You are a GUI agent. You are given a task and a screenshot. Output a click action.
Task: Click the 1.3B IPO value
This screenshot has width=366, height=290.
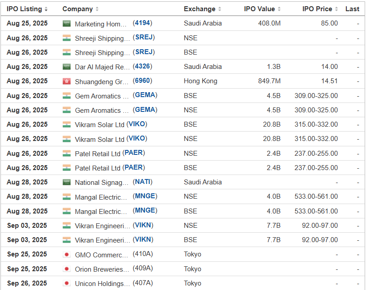pyautogui.click(x=274, y=67)
